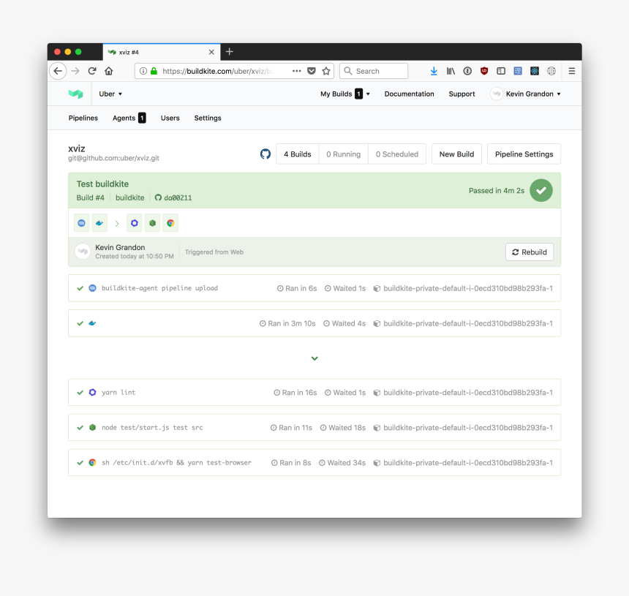This screenshot has height=596, width=629.
Task: Select the node test step icon in build bar
Action: [x=152, y=223]
